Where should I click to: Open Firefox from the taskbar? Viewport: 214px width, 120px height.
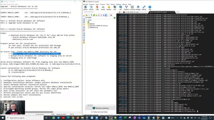tap(78, 118)
